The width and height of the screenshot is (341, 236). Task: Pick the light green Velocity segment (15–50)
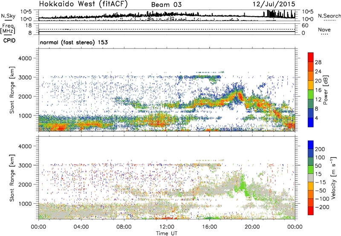(x=311, y=170)
